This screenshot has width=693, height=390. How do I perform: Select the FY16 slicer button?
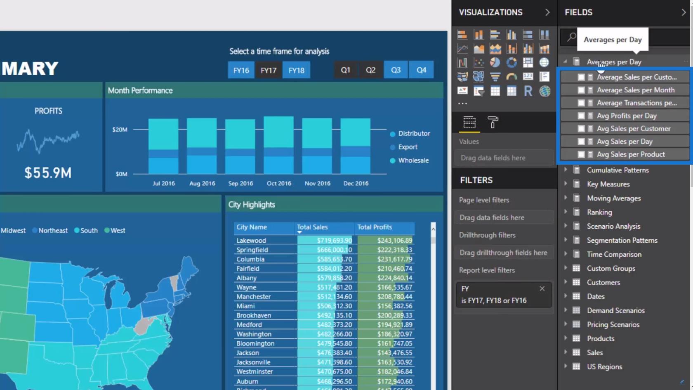click(241, 70)
